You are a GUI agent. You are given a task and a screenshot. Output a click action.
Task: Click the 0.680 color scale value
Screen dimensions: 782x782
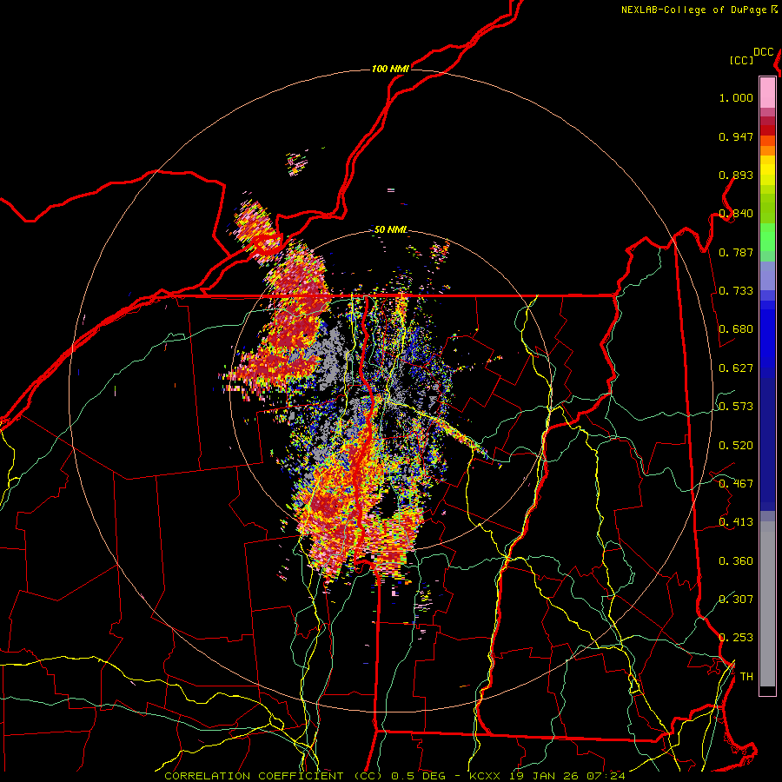736,329
